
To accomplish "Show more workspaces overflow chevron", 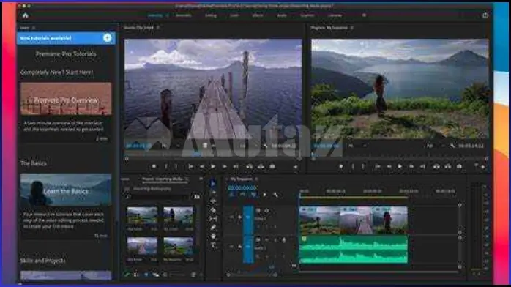I will [364, 15].
